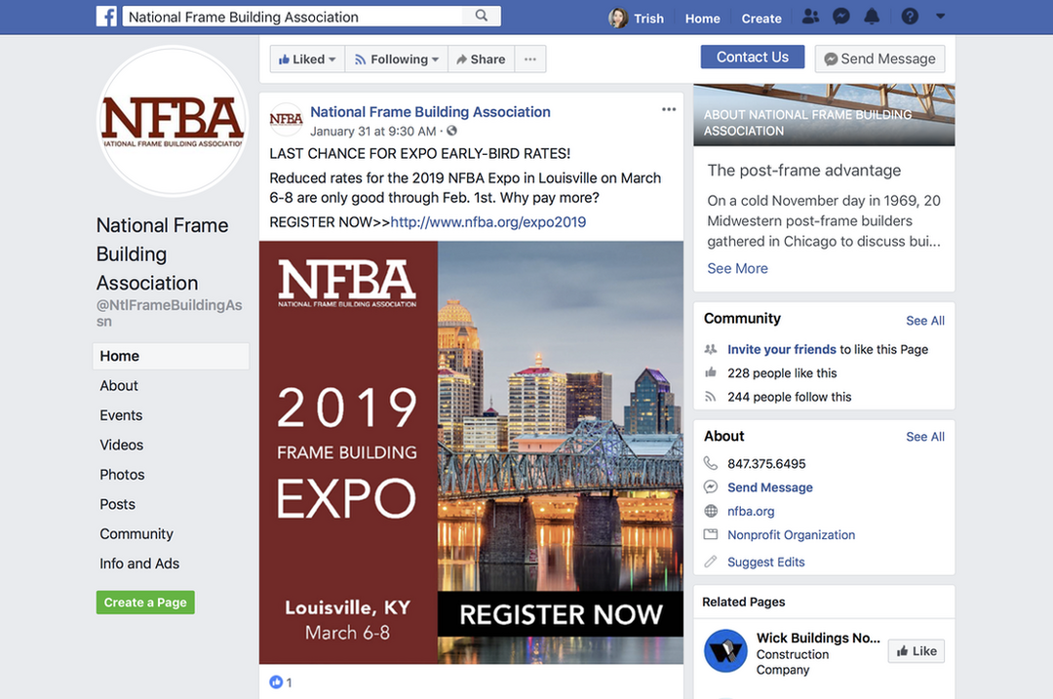The height and width of the screenshot is (699, 1053).
Task: Like the Wick Buildings related page
Action: (x=916, y=651)
